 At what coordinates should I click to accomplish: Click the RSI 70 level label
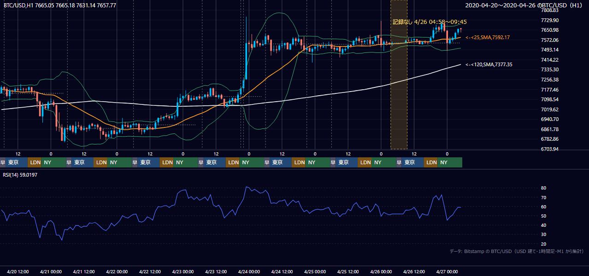[543, 197]
